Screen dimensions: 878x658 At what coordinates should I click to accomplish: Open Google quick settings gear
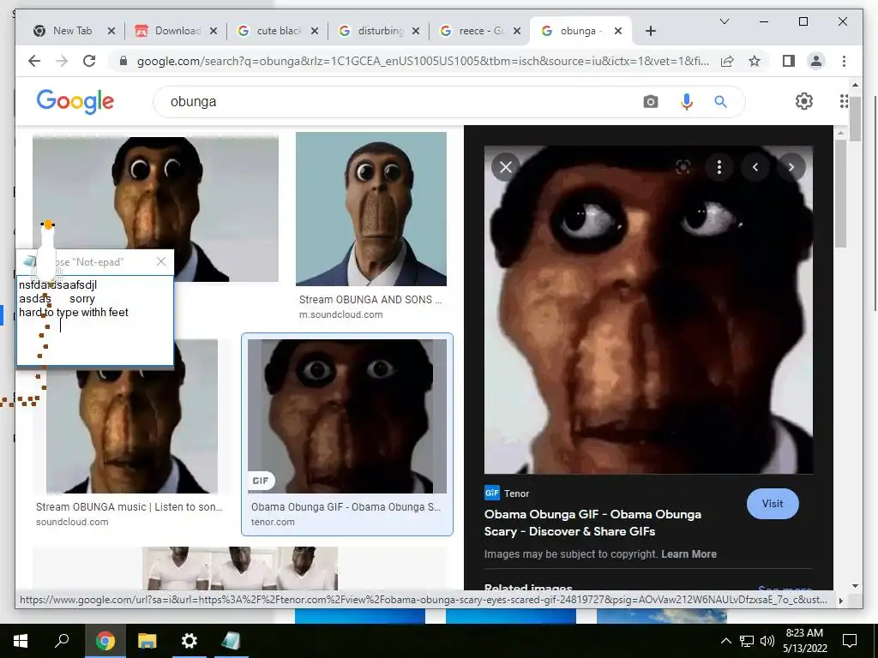point(803,101)
